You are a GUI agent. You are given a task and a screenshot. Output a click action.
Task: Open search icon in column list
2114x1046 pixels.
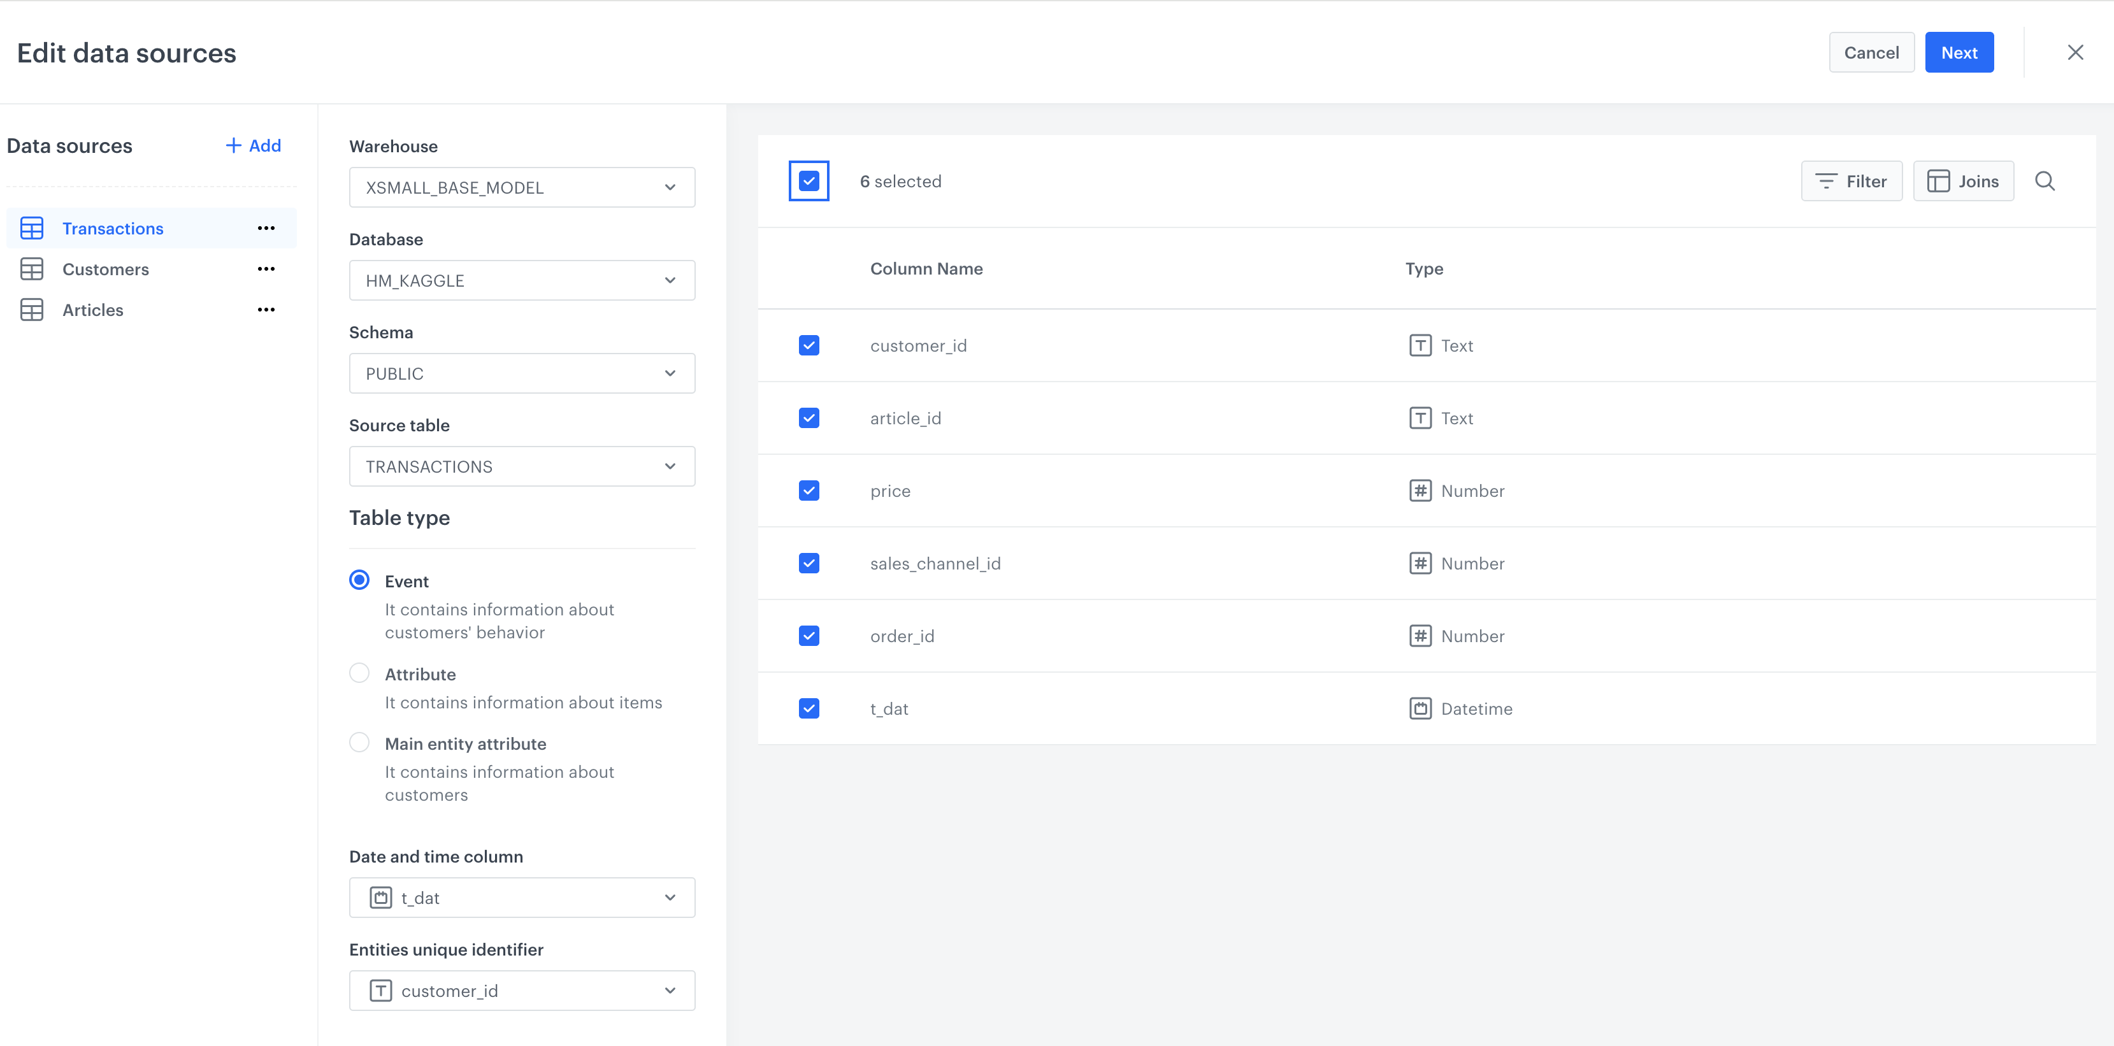(2045, 182)
